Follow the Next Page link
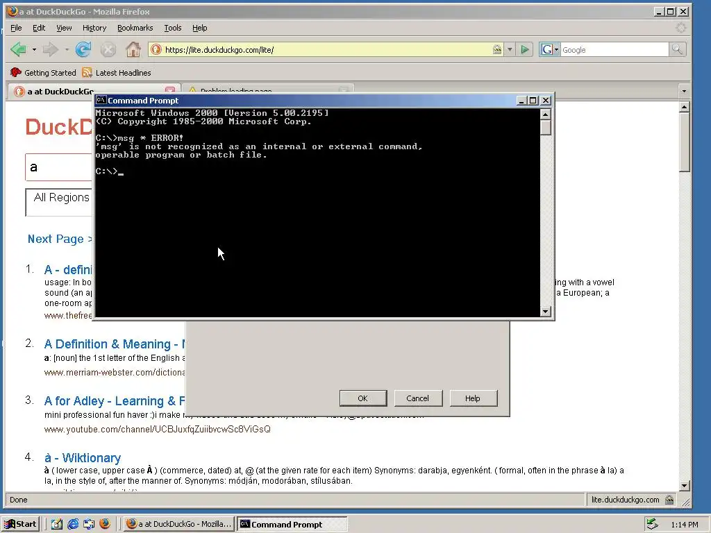 pos(60,239)
